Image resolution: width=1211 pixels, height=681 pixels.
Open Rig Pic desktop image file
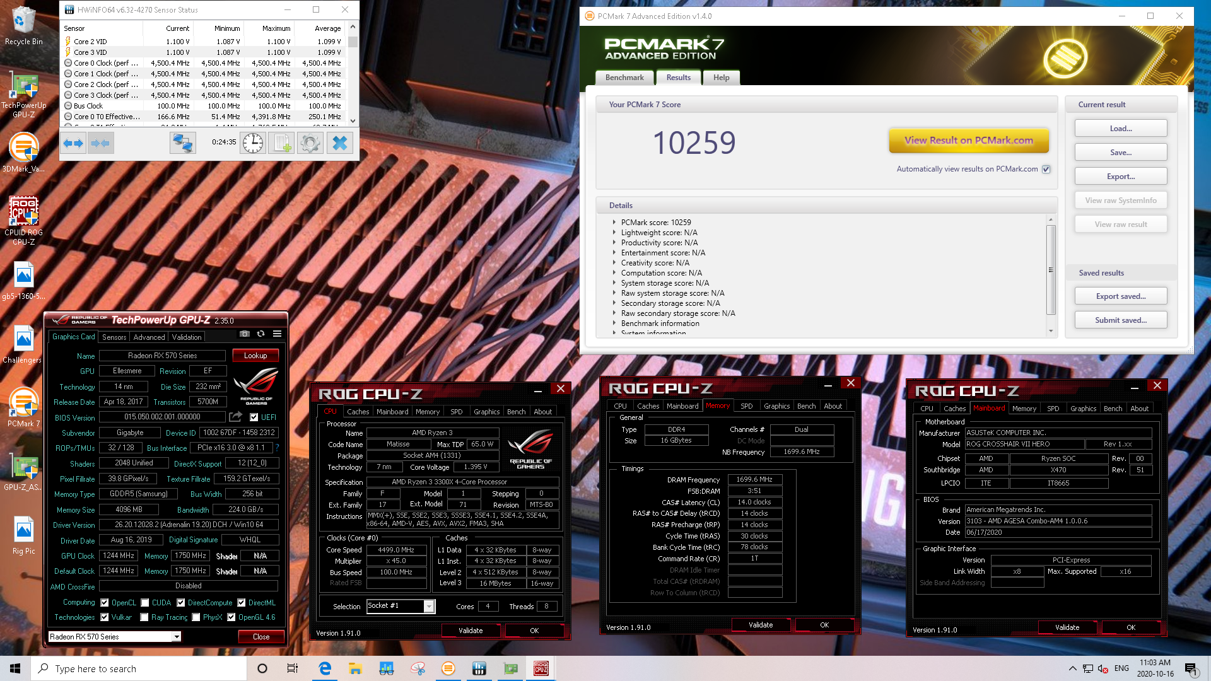(x=23, y=536)
